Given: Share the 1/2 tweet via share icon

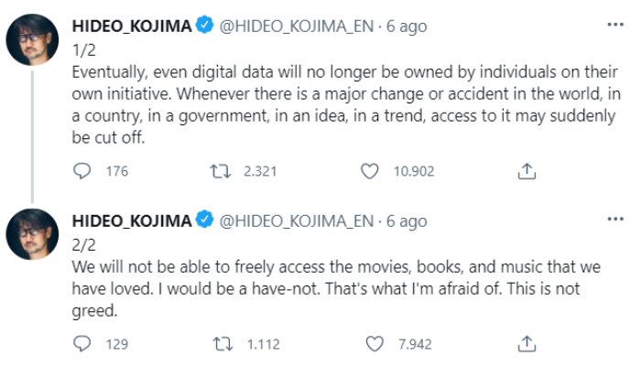Looking at the screenshot, I should click(527, 171).
